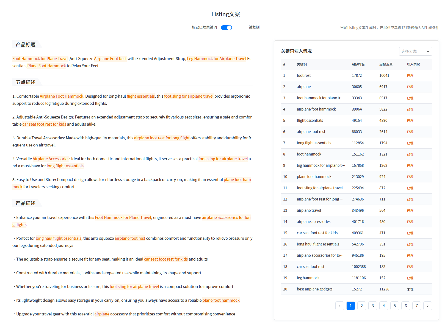Select pagination page 6
This screenshot has width=442, height=322.
click(406, 306)
